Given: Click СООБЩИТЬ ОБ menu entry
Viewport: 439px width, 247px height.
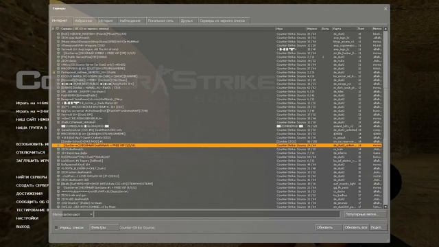Looking at the screenshot, I should coord(32,202).
